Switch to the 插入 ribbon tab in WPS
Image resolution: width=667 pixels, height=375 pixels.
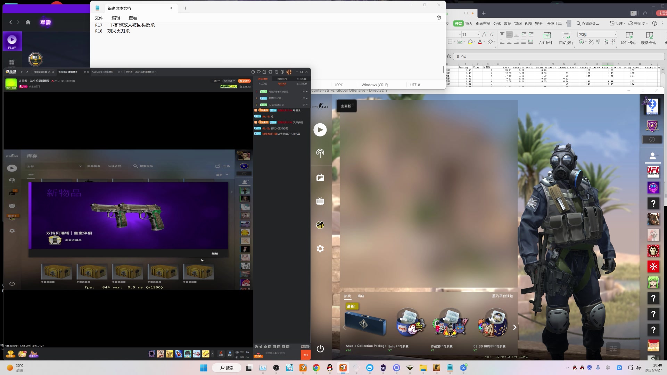point(469,23)
